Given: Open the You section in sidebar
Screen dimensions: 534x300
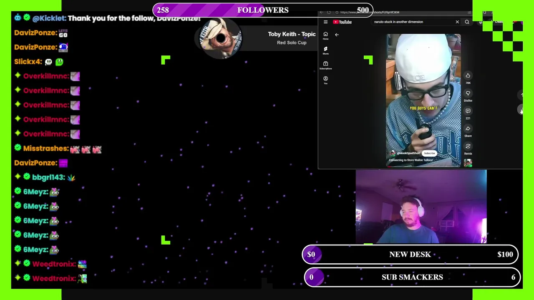Looking at the screenshot, I should (326, 80).
